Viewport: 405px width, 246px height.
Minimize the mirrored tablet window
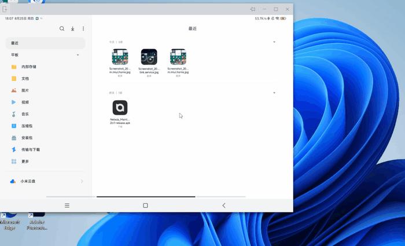tap(264, 9)
